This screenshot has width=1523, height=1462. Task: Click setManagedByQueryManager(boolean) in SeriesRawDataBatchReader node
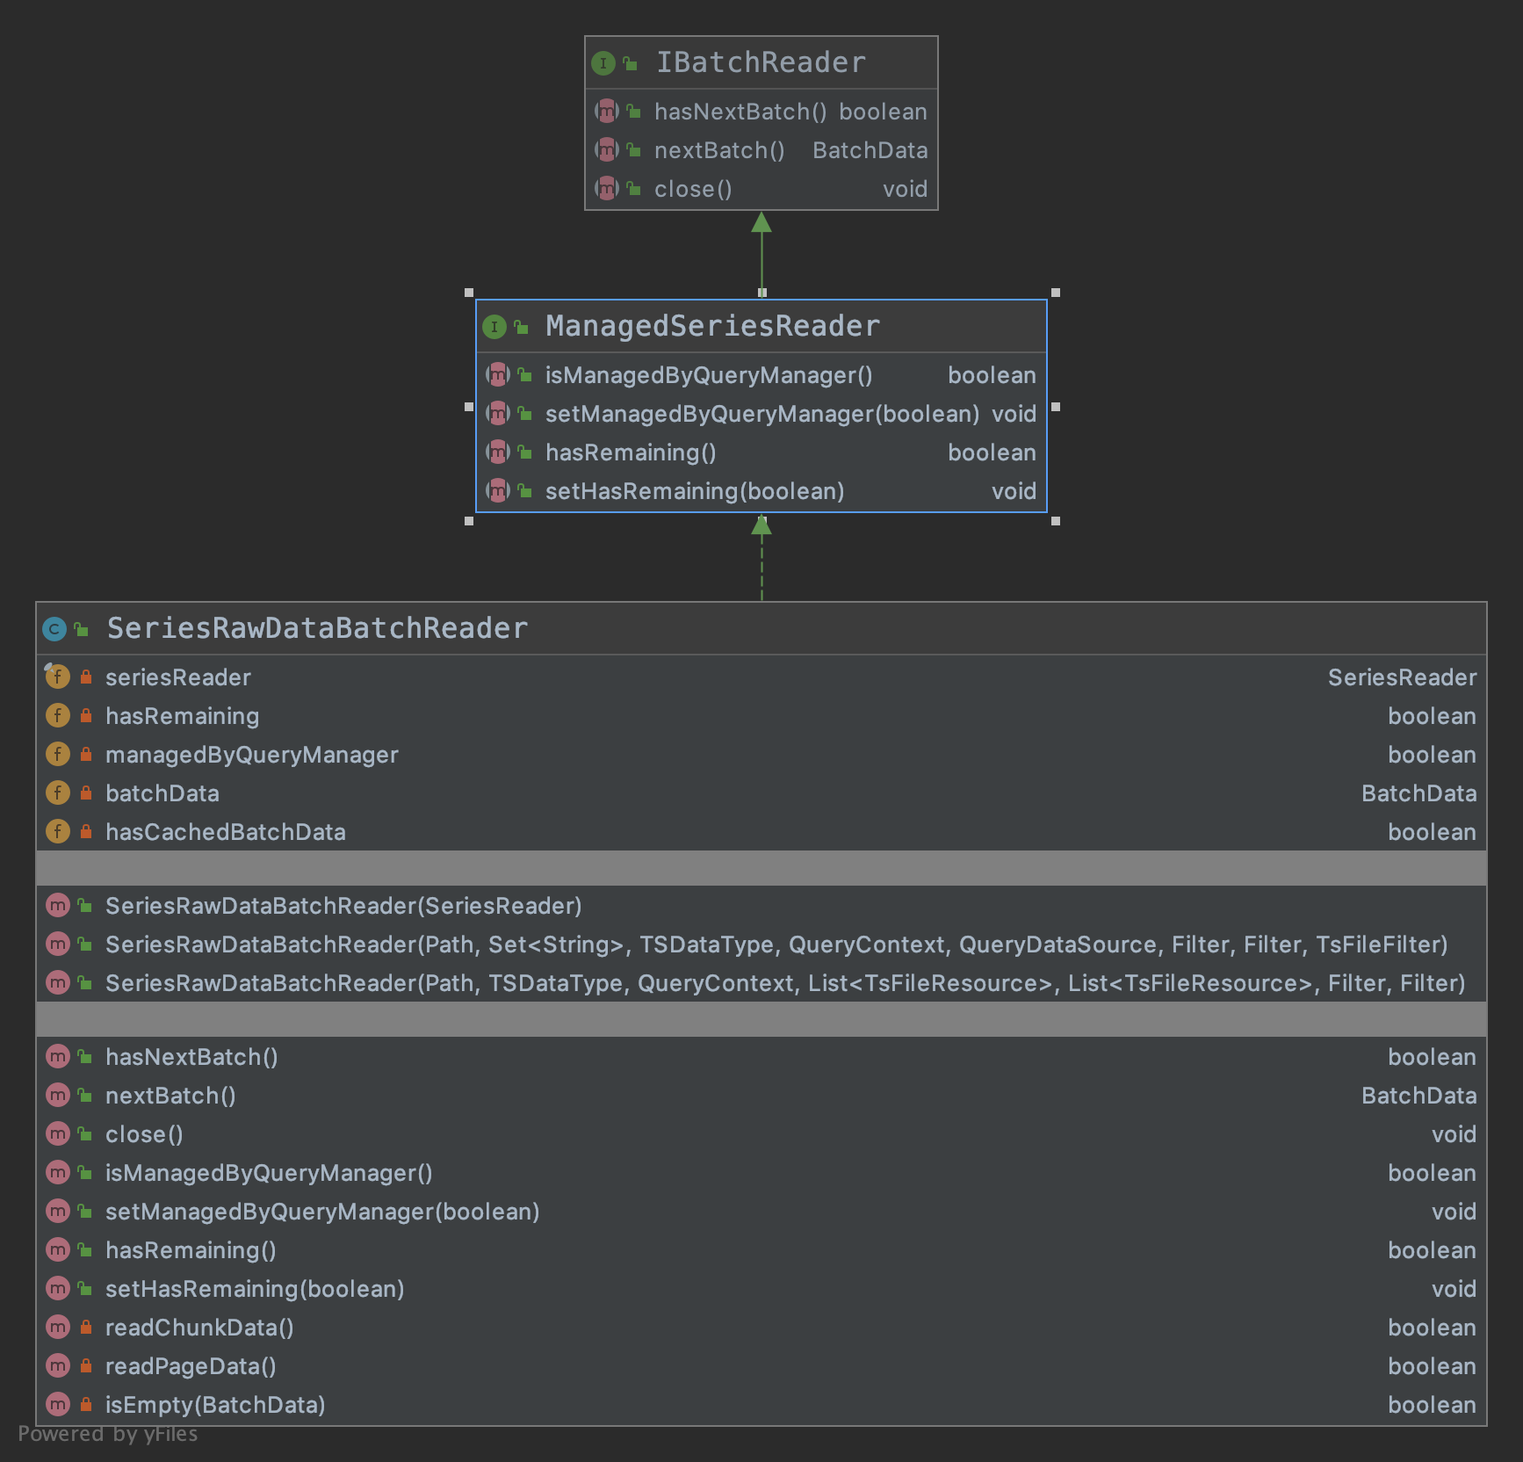pos(322,1212)
